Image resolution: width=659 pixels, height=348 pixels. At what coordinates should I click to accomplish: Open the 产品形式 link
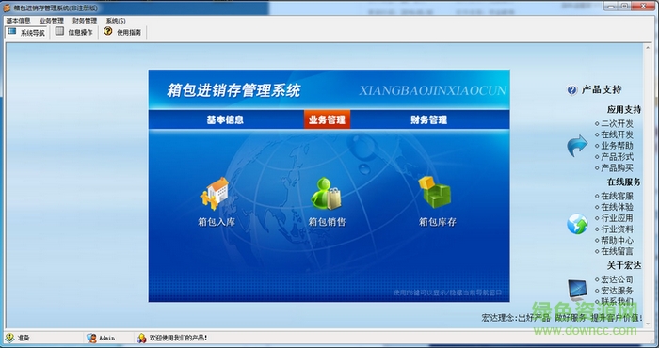[x=617, y=157]
